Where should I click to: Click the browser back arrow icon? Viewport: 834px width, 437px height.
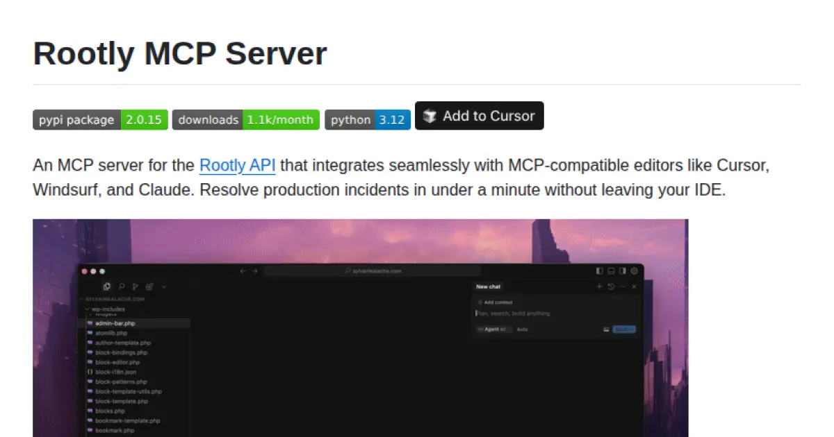coord(243,271)
